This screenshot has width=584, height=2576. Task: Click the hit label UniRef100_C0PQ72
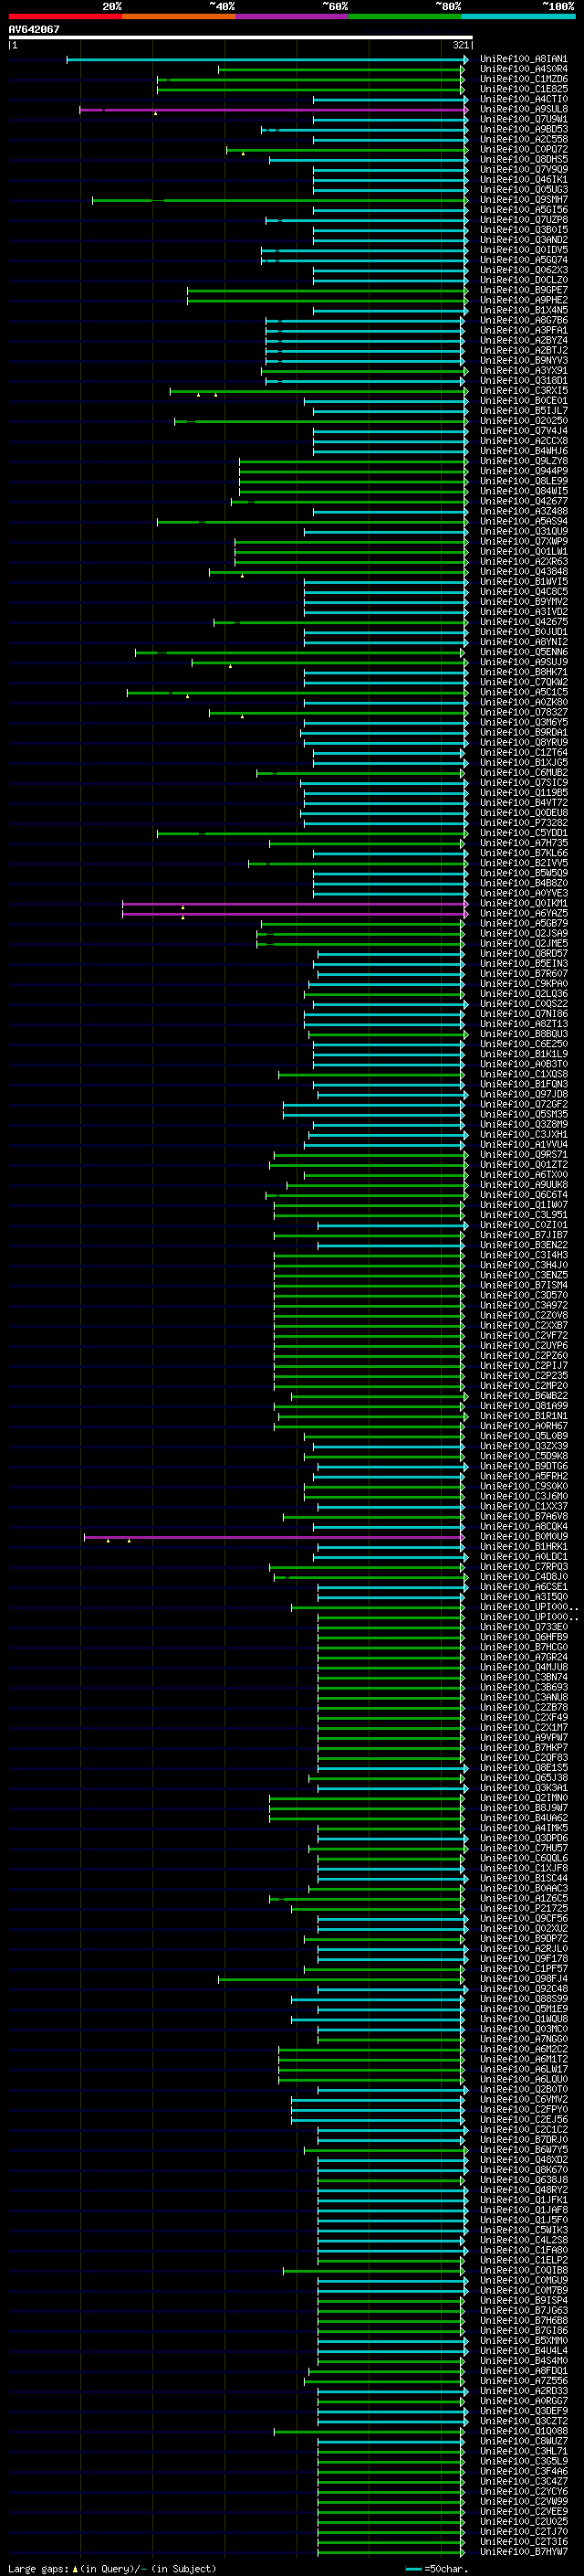[523, 149]
